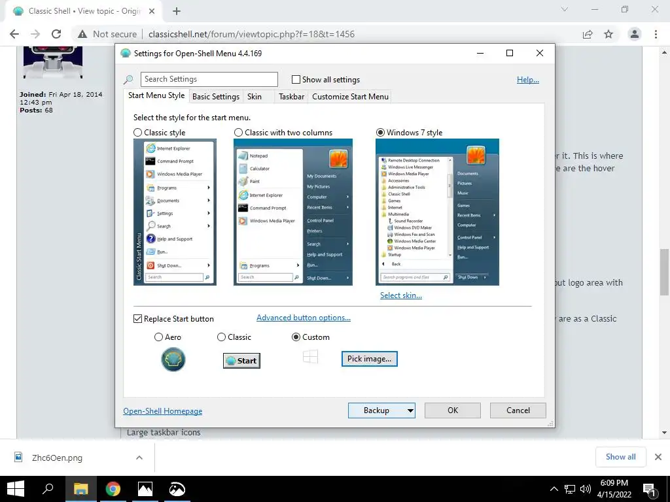Click Show all downloads button

[x=620, y=457]
